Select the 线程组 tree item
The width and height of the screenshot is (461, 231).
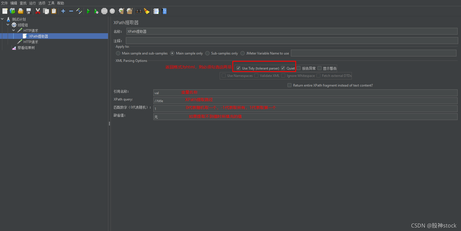[23, 25]
